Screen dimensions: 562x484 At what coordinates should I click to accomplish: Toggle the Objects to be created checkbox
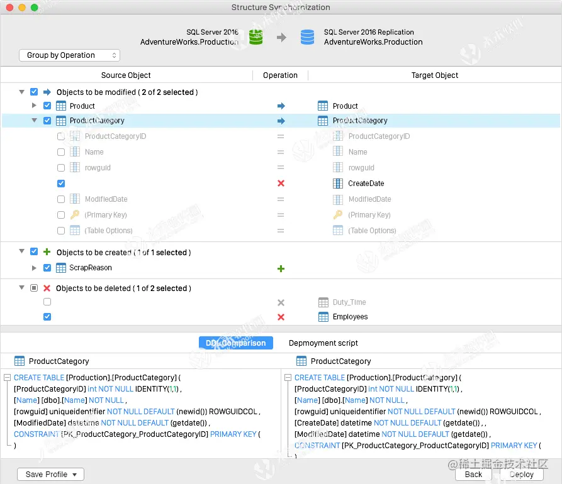pyautogui.click(x=34, y=251)
